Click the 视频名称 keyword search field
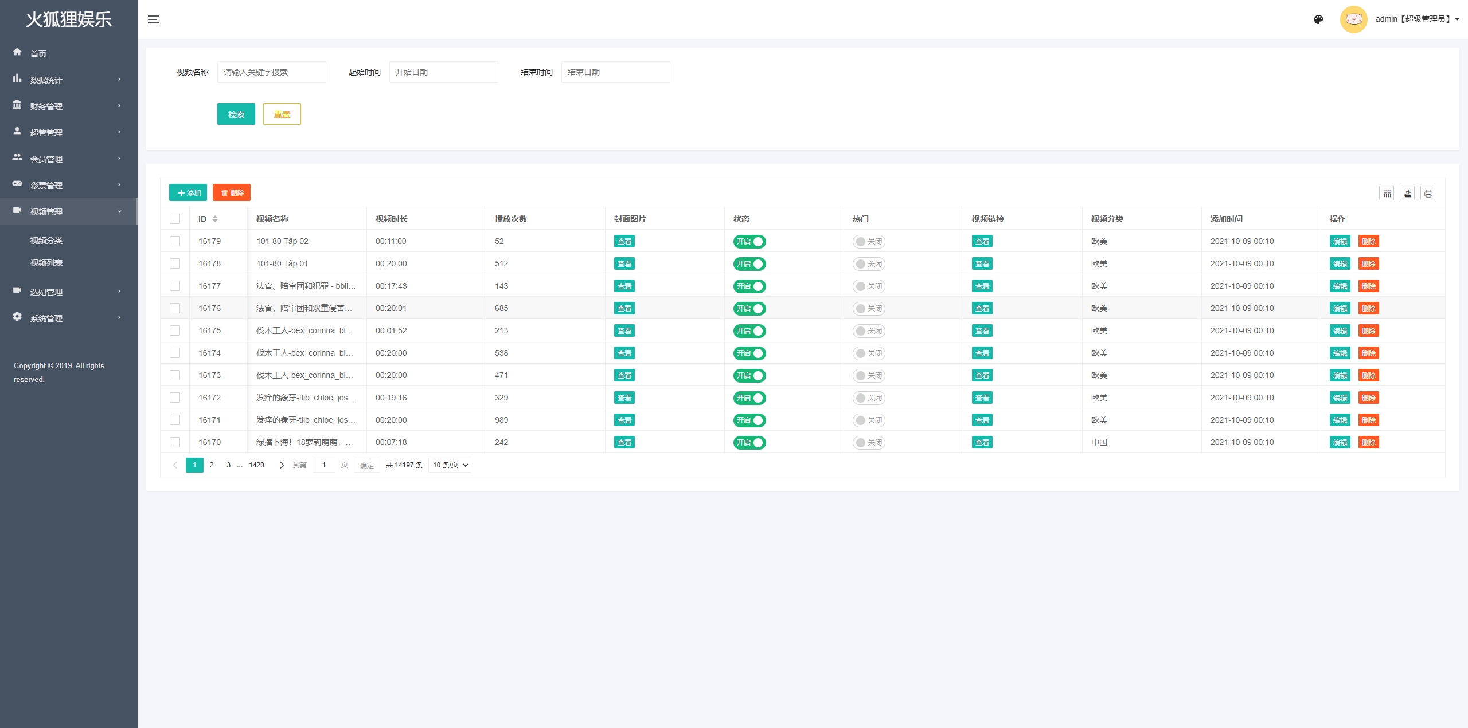This screenshot has width=1468, height=728. [271, 72]
